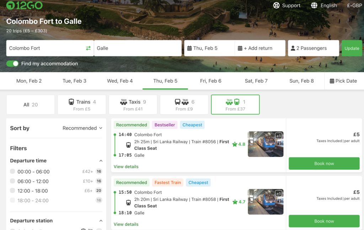Click the globe language icon
Screen dimensions: 364x230
314,5
